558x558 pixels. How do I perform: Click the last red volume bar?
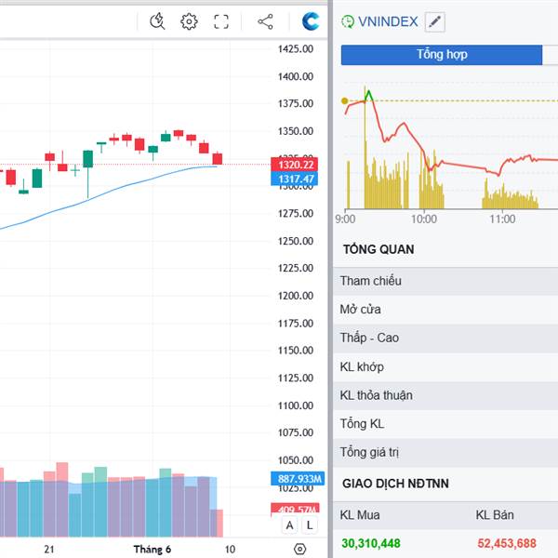pos(219,523)
